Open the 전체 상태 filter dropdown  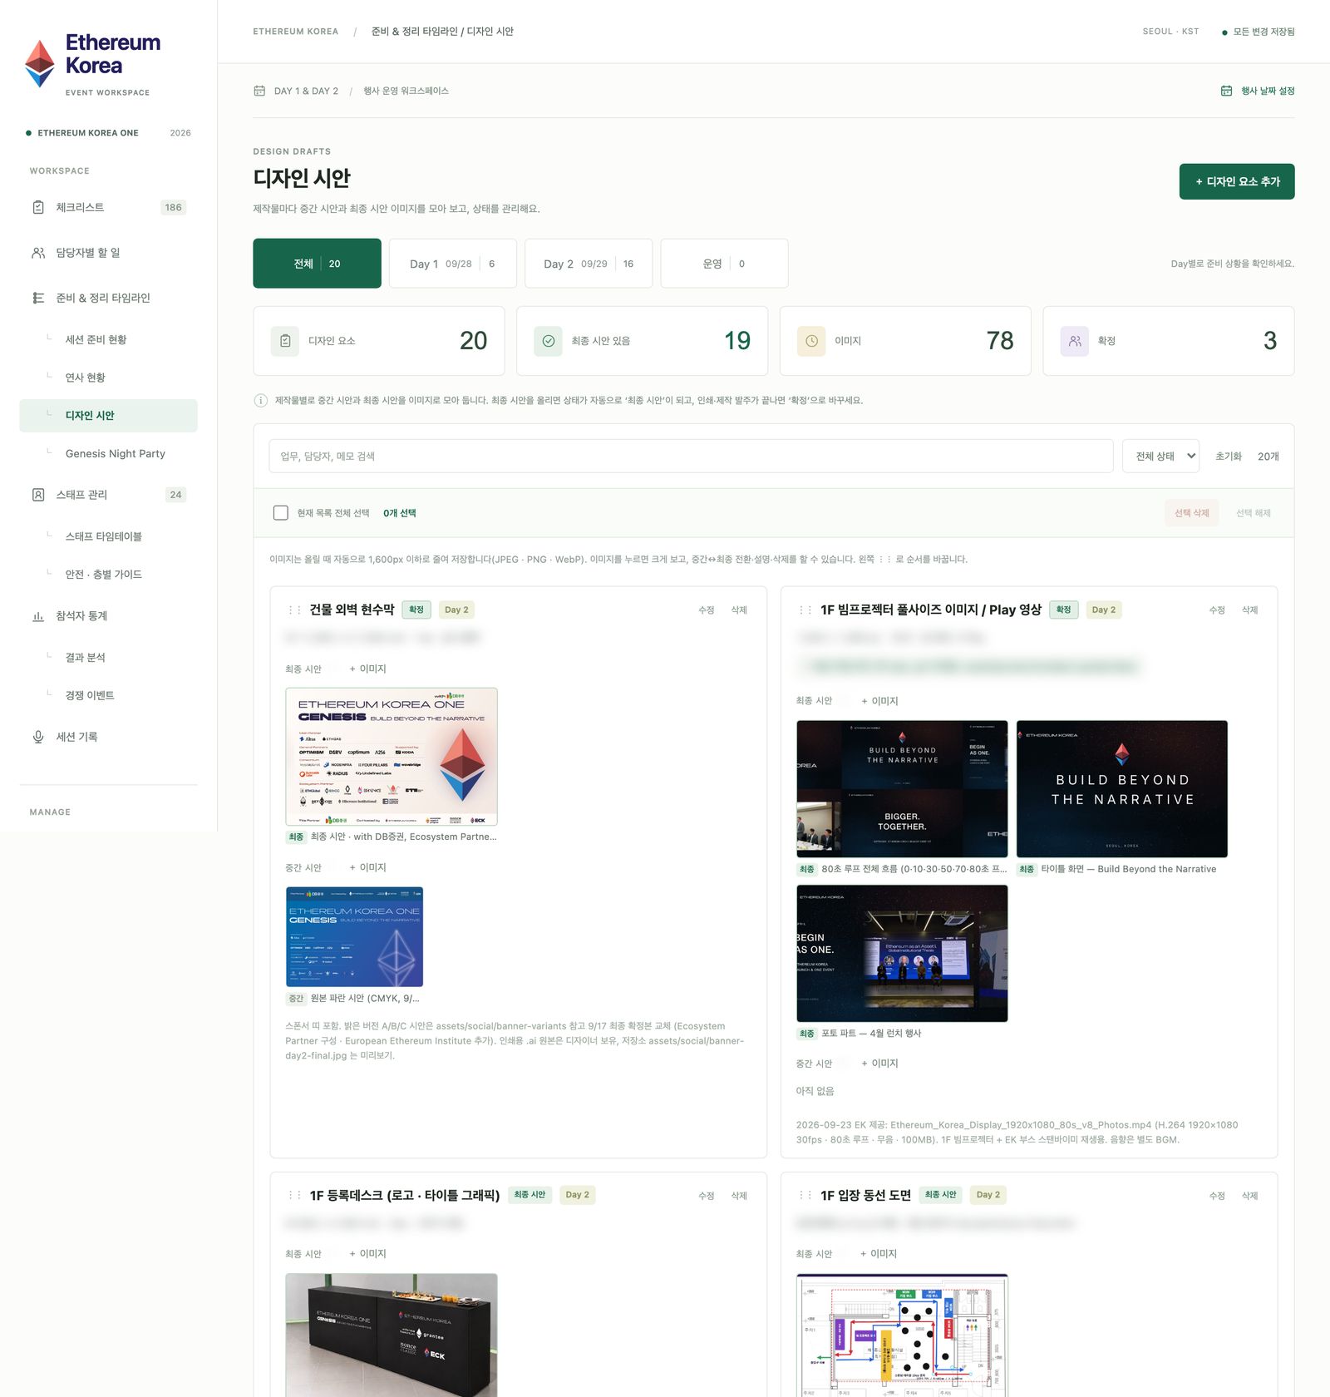[x=1160, y=457]
